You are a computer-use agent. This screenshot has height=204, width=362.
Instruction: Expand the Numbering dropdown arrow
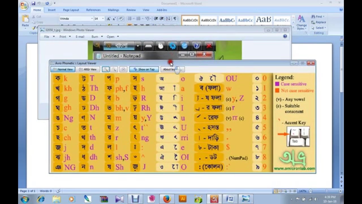point(143,19)
